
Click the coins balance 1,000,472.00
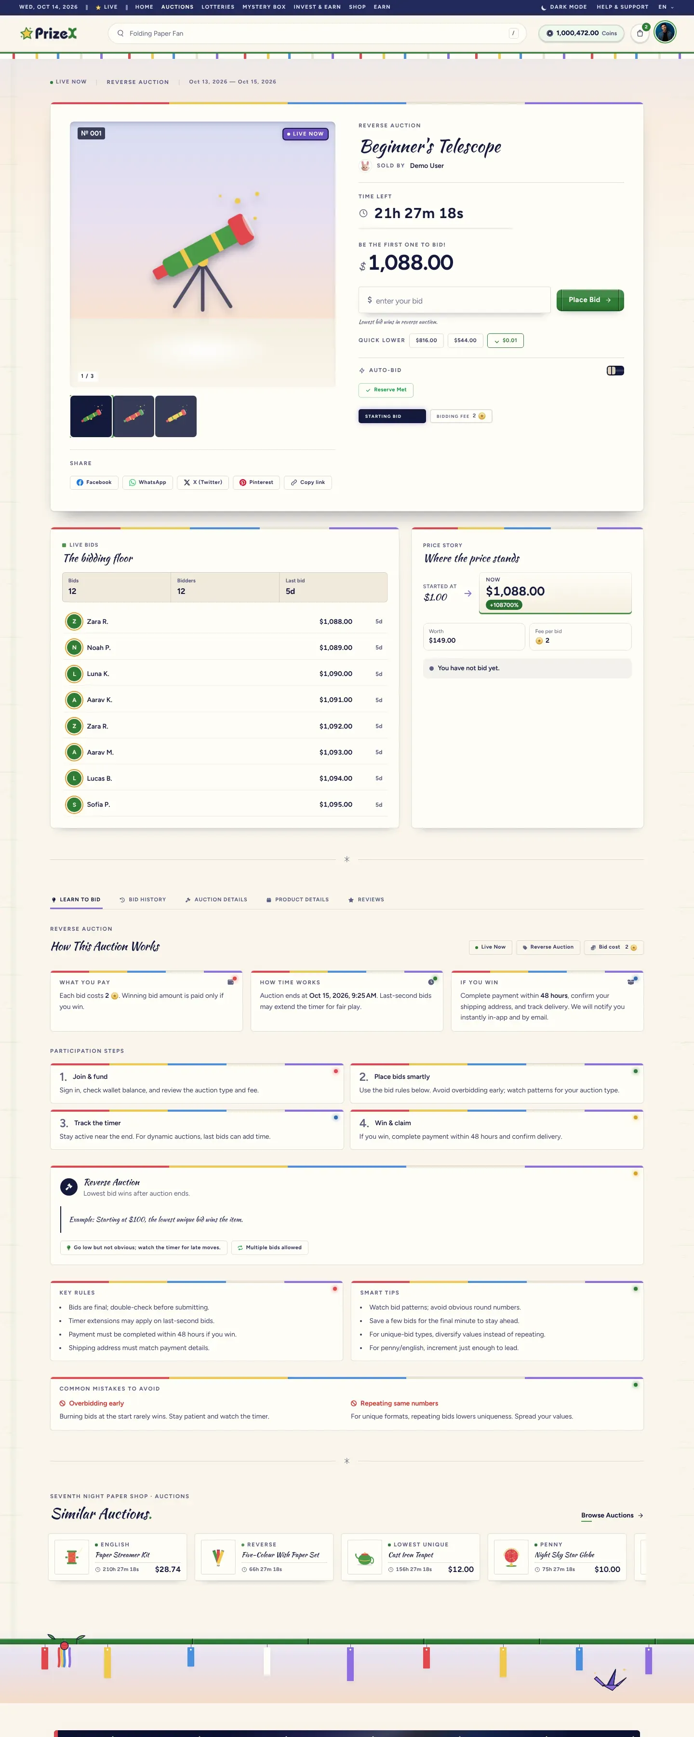(x=581, y=33)
